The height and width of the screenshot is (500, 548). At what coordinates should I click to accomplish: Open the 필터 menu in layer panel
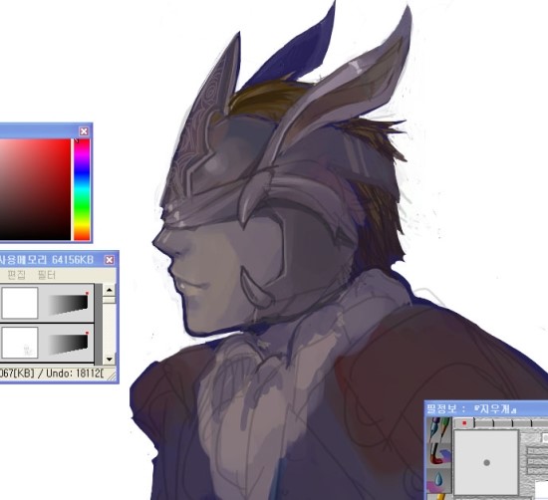[46, 275]
